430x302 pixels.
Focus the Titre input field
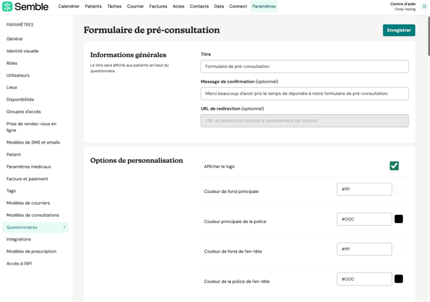(x=304, y=67)
